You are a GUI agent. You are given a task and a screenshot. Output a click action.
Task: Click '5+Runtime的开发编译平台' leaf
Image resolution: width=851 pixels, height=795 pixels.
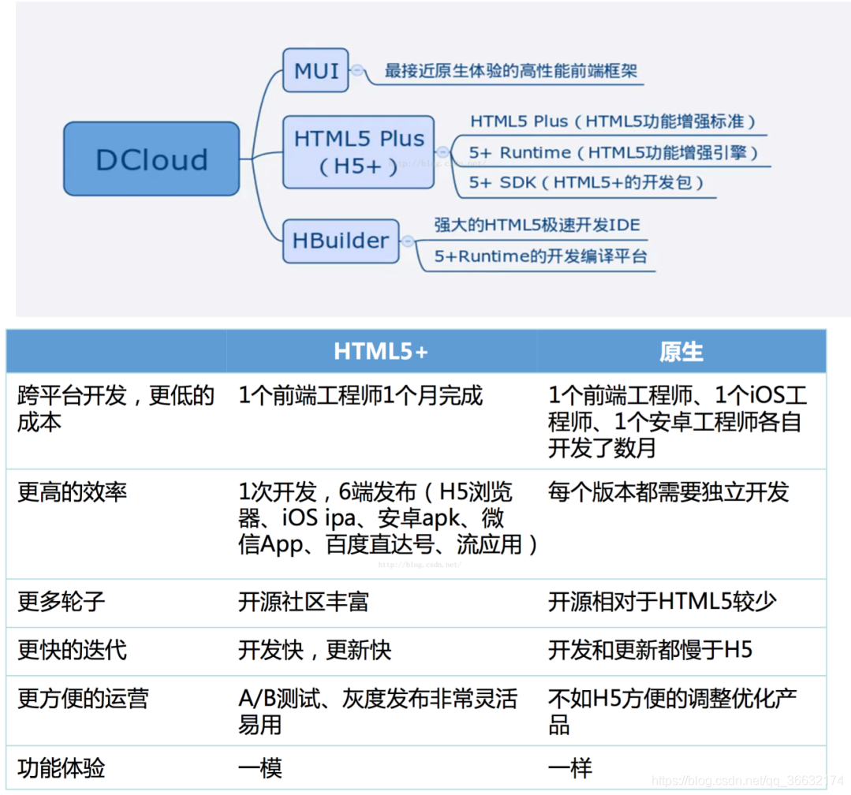[x=540, y=256]
